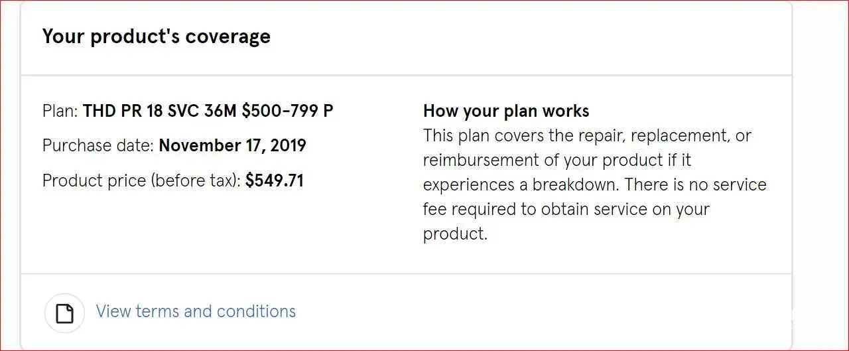Select the November 17, 2019 date value
Screen dimensions: 849x351
pyautogui.click(x=232, y=145)
